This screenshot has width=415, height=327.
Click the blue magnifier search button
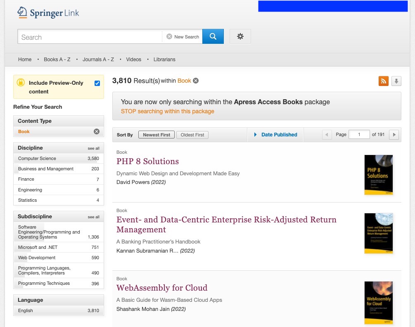tap(213, 36)
